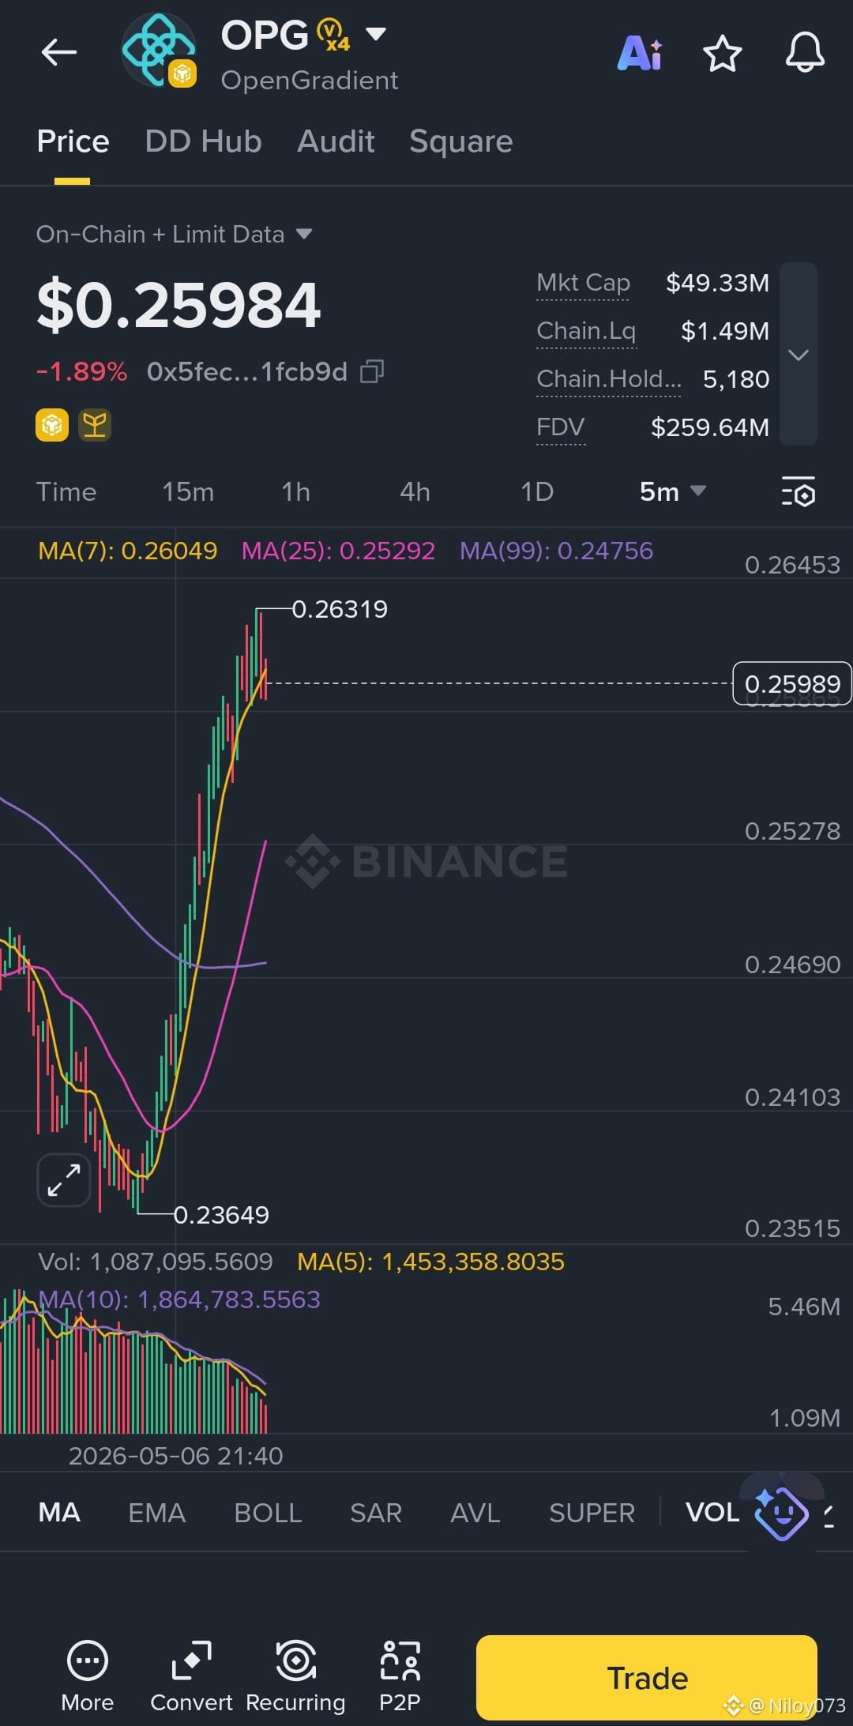This screenshot has height=1726, width=853.
Task: Switch to the DD Hub tab
Action: [203, 141]
